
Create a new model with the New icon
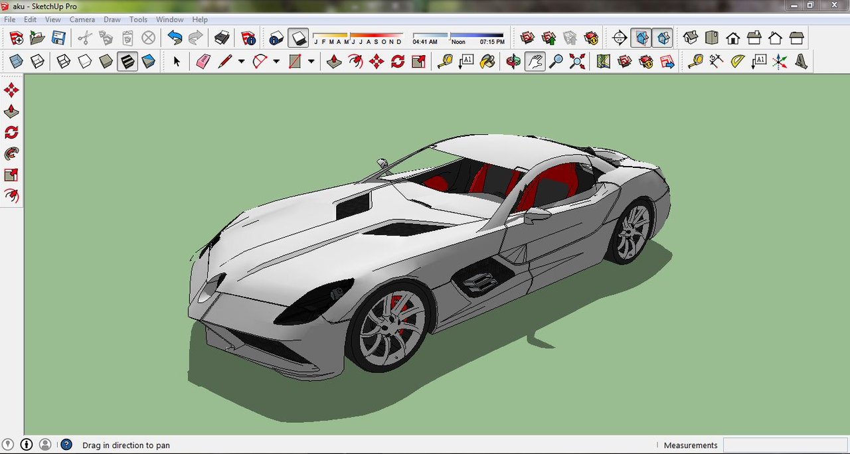[16, 38]
